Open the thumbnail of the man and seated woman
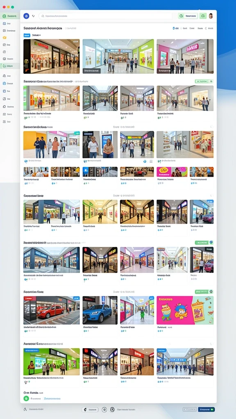The width and height of the screenshot is (236, 419). coord(100,144)
